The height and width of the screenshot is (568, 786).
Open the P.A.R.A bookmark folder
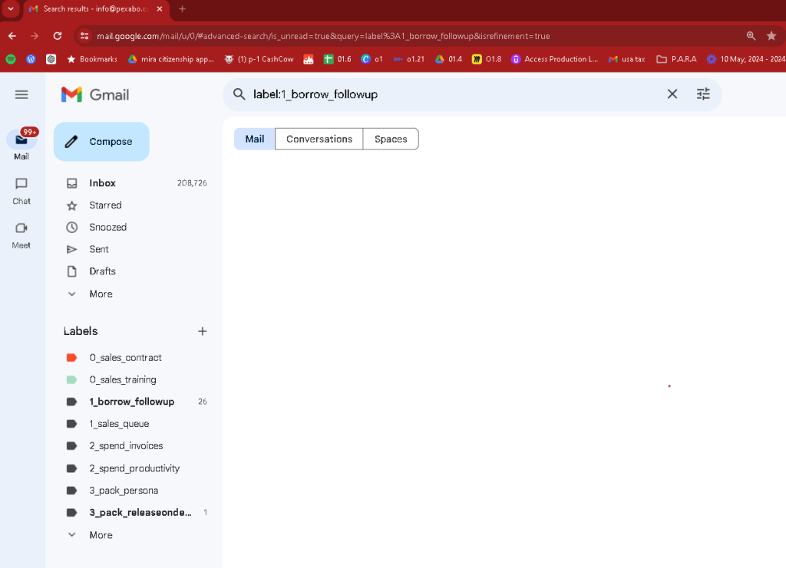click(677, 59)
